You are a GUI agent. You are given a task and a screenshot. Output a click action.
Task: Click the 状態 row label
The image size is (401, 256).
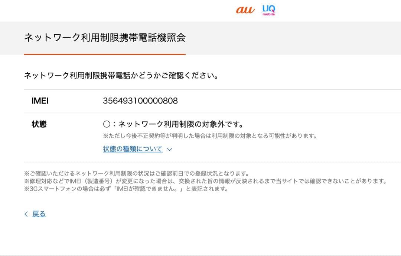pyautogui.click(x=39, y=124)
